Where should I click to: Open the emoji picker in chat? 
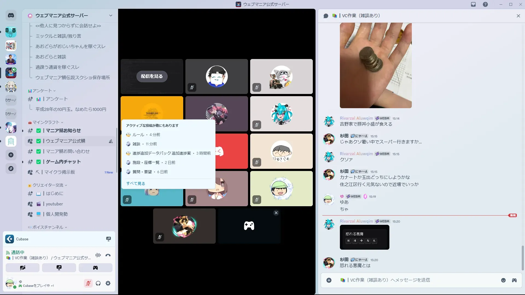503,280
